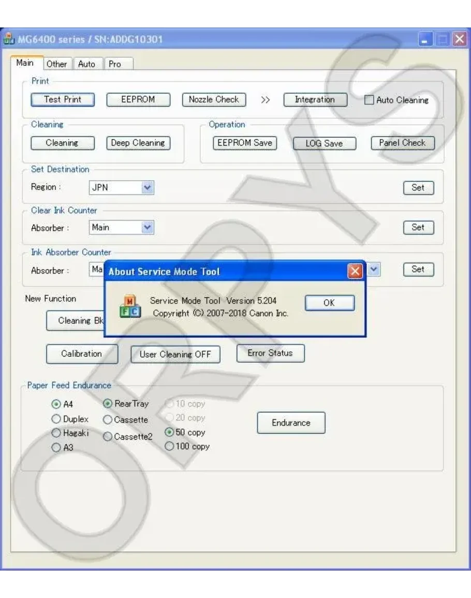
Task: Enable the Auto Cleaning checkbox
Action: pyautogui.click(x=369, y=100)
